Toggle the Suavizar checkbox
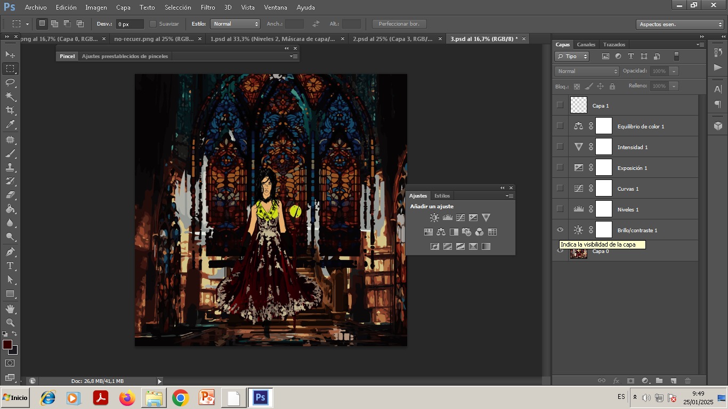This screenshot has width=728, height=409. [x=153, y=24]
